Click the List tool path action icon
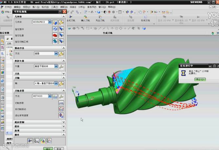219x150 pixels. tap(49, 141)
